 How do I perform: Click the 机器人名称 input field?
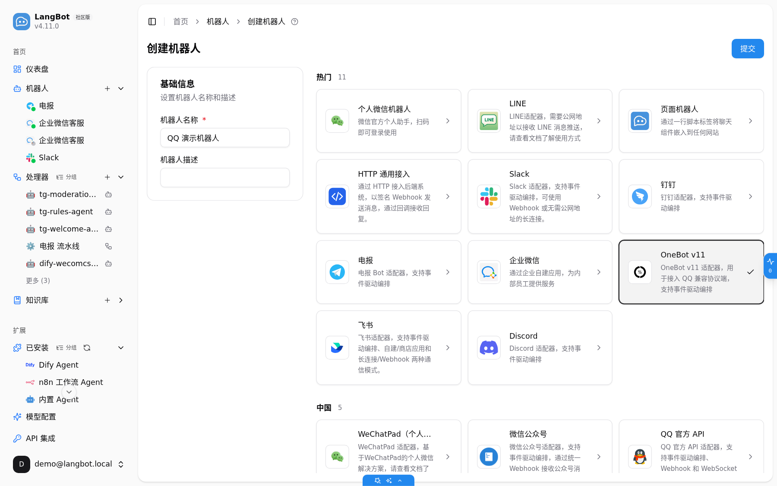click(225, 138)
